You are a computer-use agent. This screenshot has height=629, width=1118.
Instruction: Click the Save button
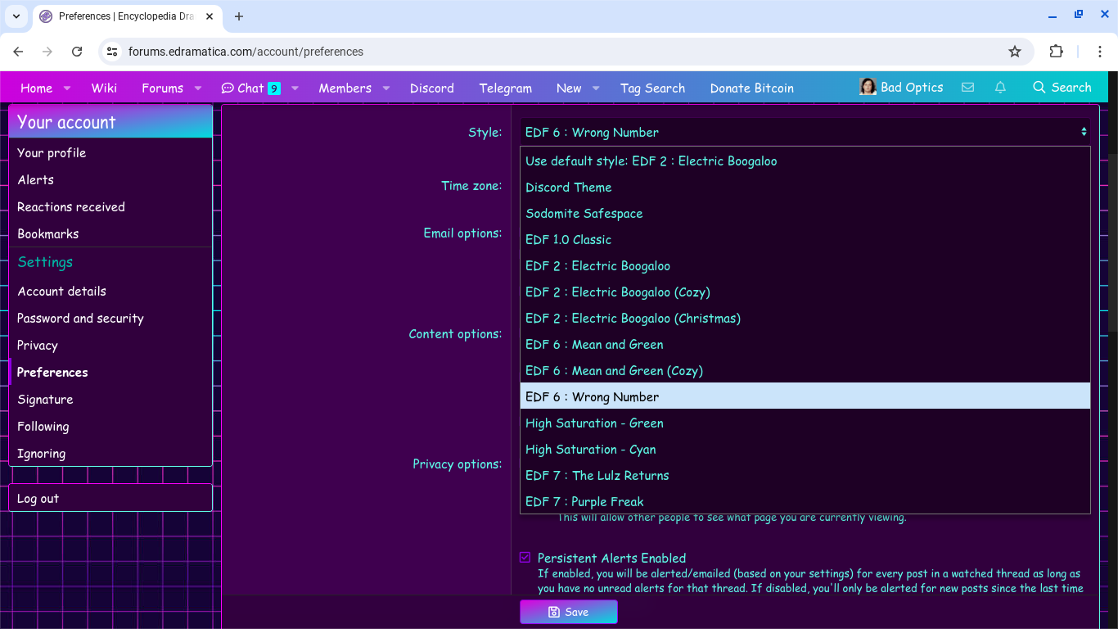click(568, 612)
